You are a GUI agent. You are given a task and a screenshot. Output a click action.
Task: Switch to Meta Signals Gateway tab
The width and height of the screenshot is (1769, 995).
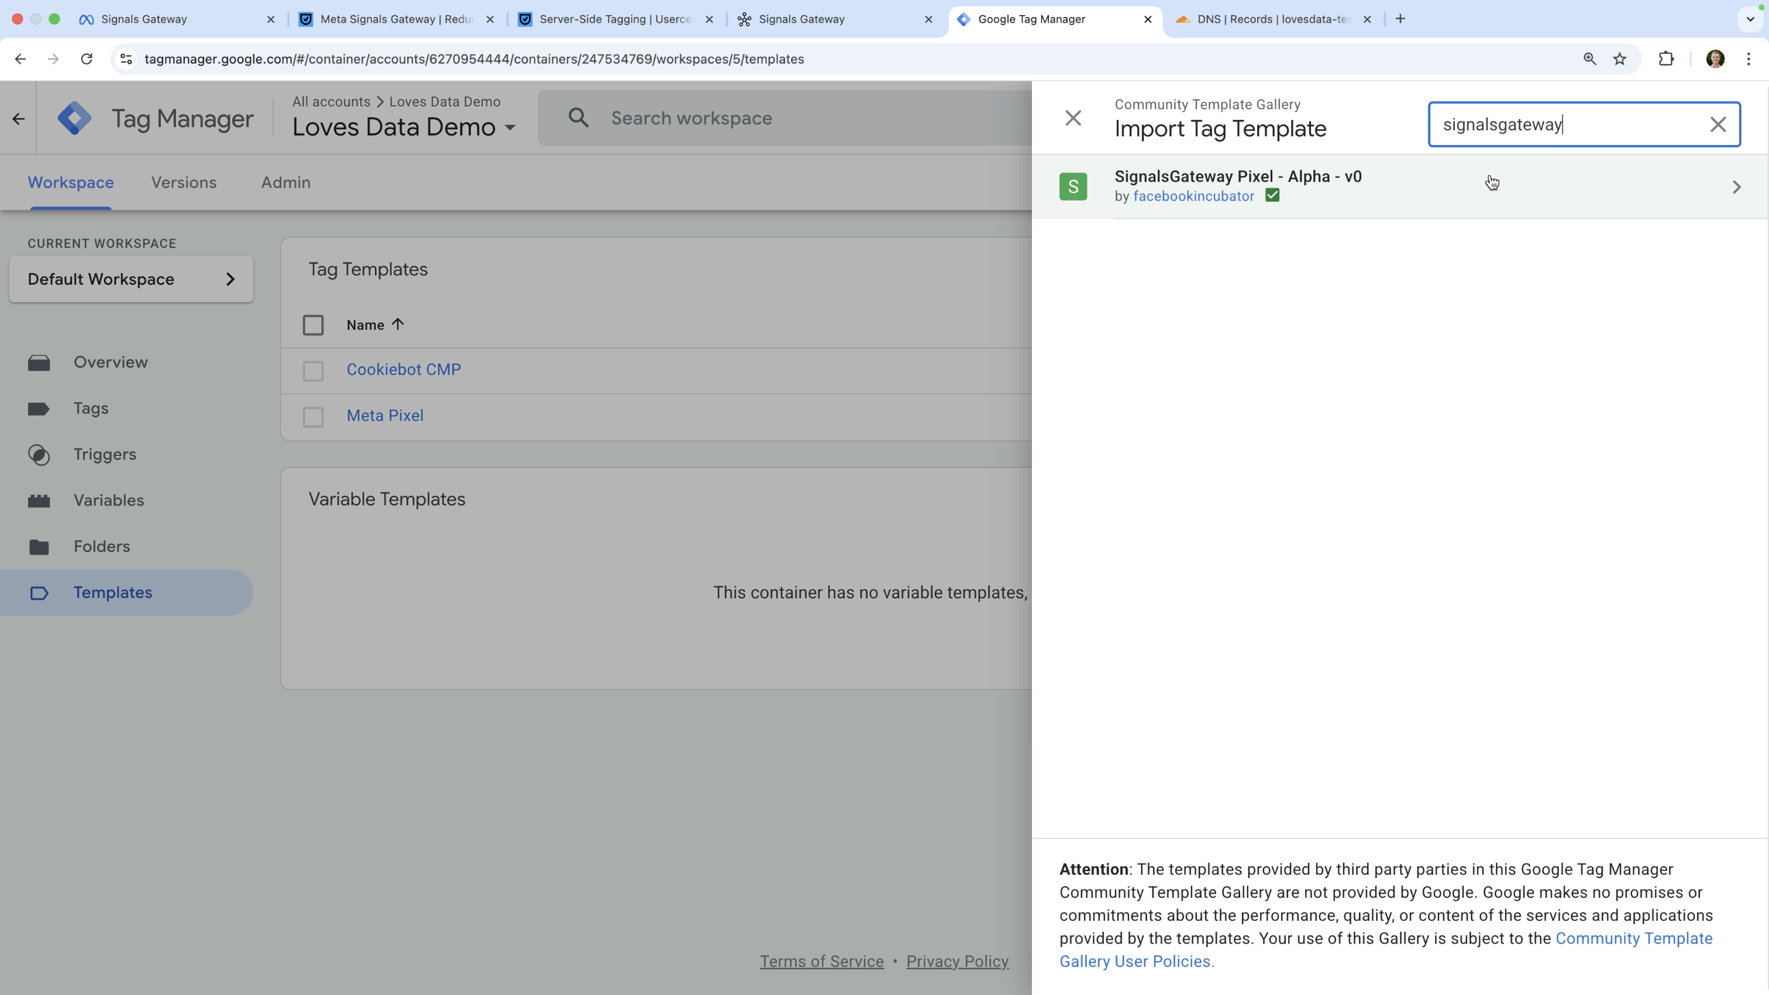pos(397,19)
